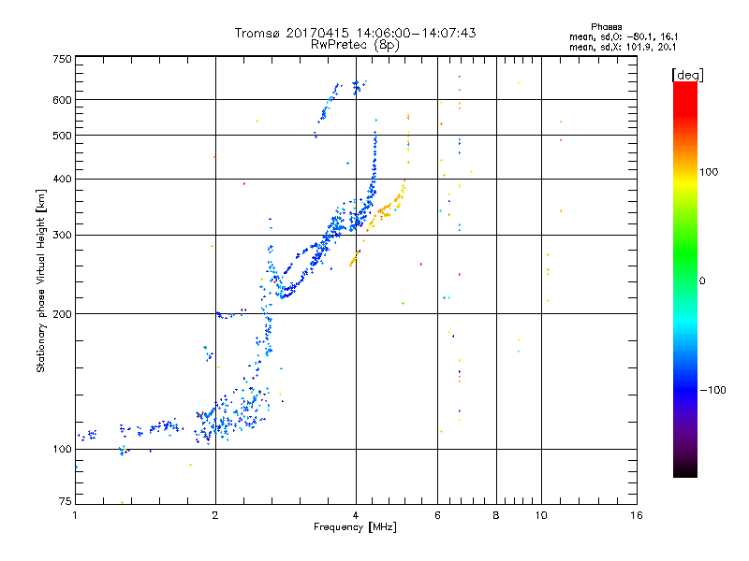Click the colorbar tick label '100'
Image resolution: width=749 pixels, height=561 pixels.
[709, 172]
